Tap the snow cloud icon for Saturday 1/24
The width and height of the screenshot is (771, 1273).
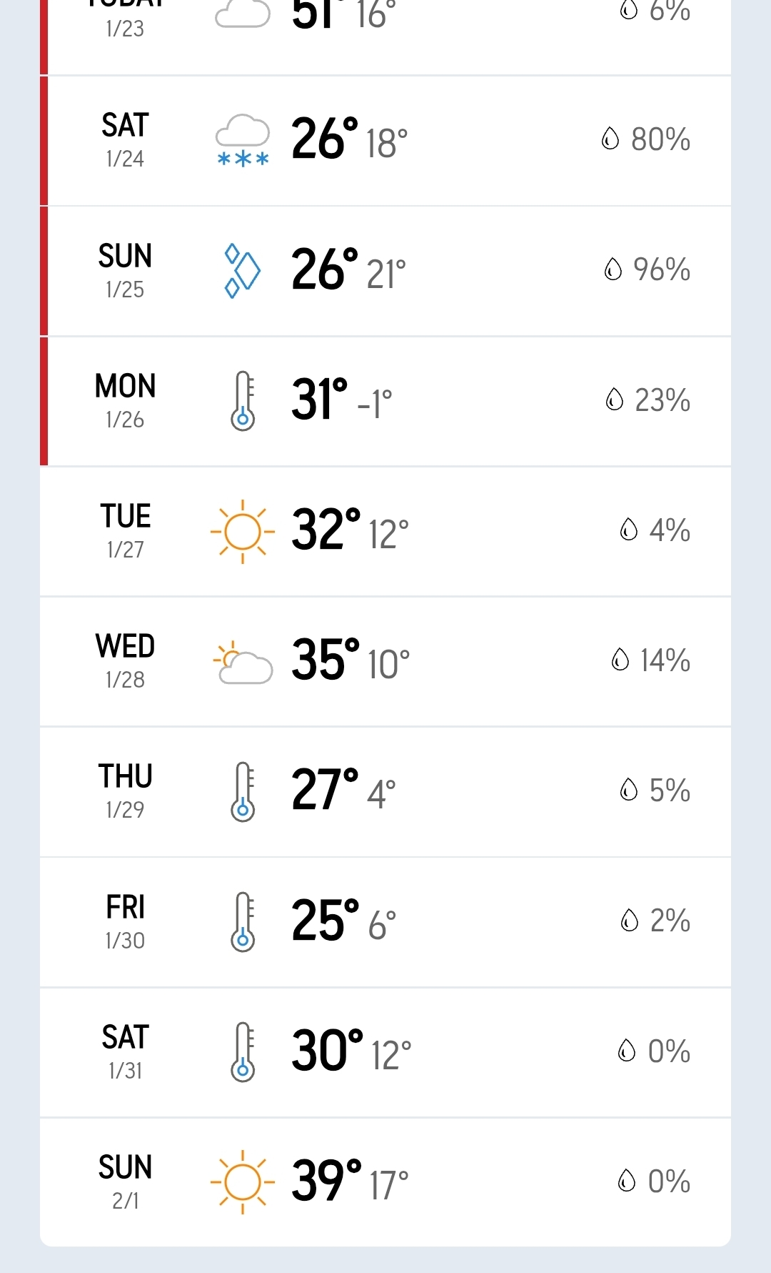pos(243,141)
